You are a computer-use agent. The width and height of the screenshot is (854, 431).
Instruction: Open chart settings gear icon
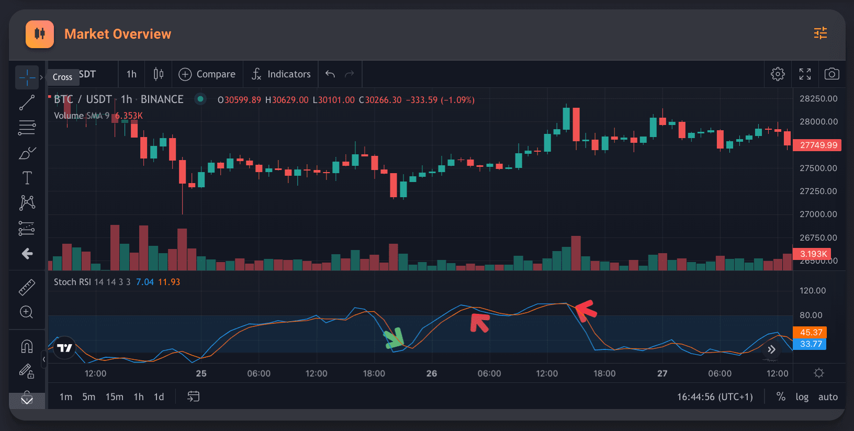point(778,74)
